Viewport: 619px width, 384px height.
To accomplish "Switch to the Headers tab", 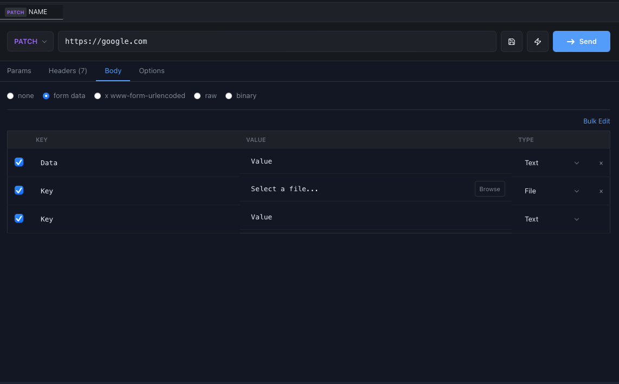I will (68, 70).
